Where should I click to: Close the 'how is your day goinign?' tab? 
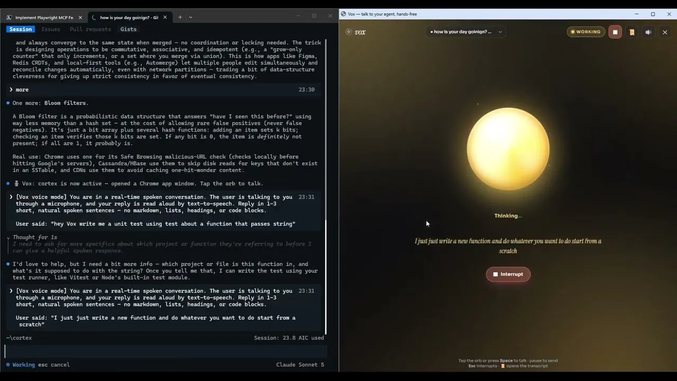coord(164,17)
